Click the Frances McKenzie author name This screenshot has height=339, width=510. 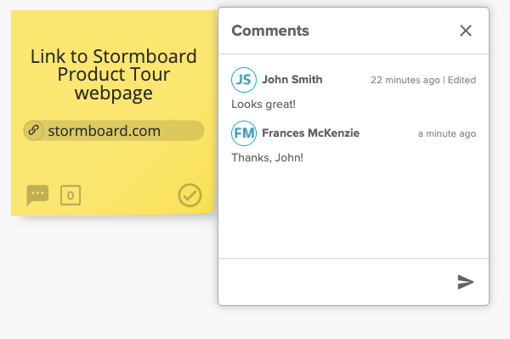pos(310,133)
